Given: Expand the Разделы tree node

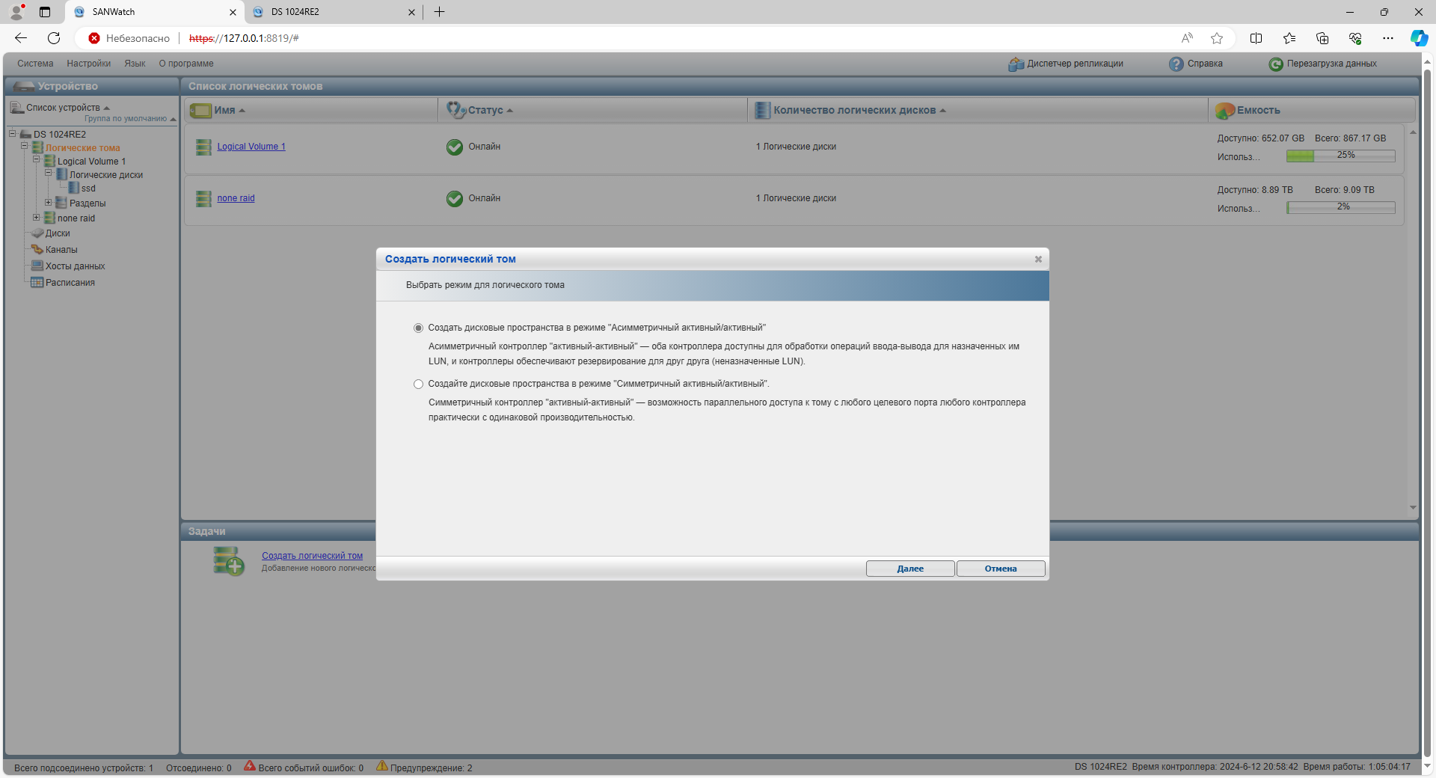Looking at the screenshot, I should pos(48,202).
